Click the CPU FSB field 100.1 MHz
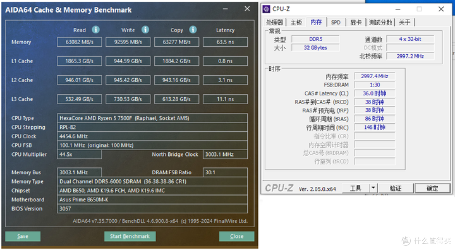The image size is (455, 250). 153,145
